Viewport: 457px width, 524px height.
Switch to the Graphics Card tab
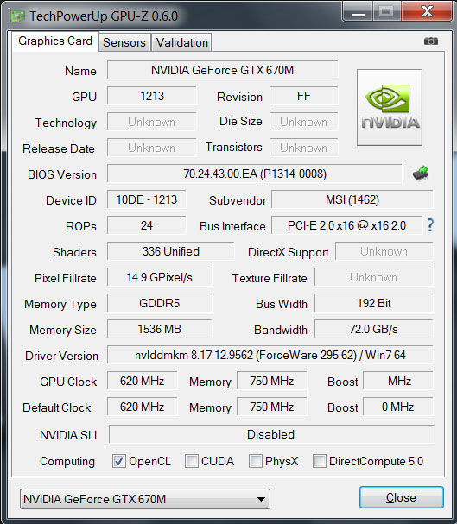(55, 41)
